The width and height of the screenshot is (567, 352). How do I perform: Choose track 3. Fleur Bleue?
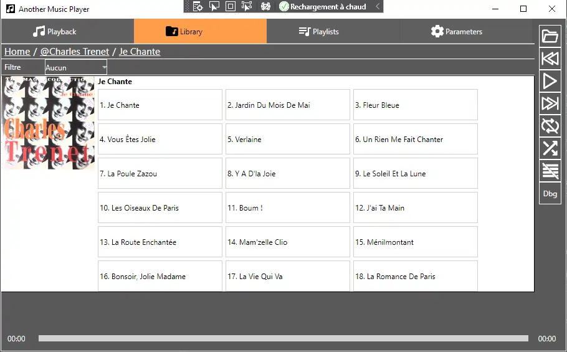pyautogui.click(x=415, y=105)
